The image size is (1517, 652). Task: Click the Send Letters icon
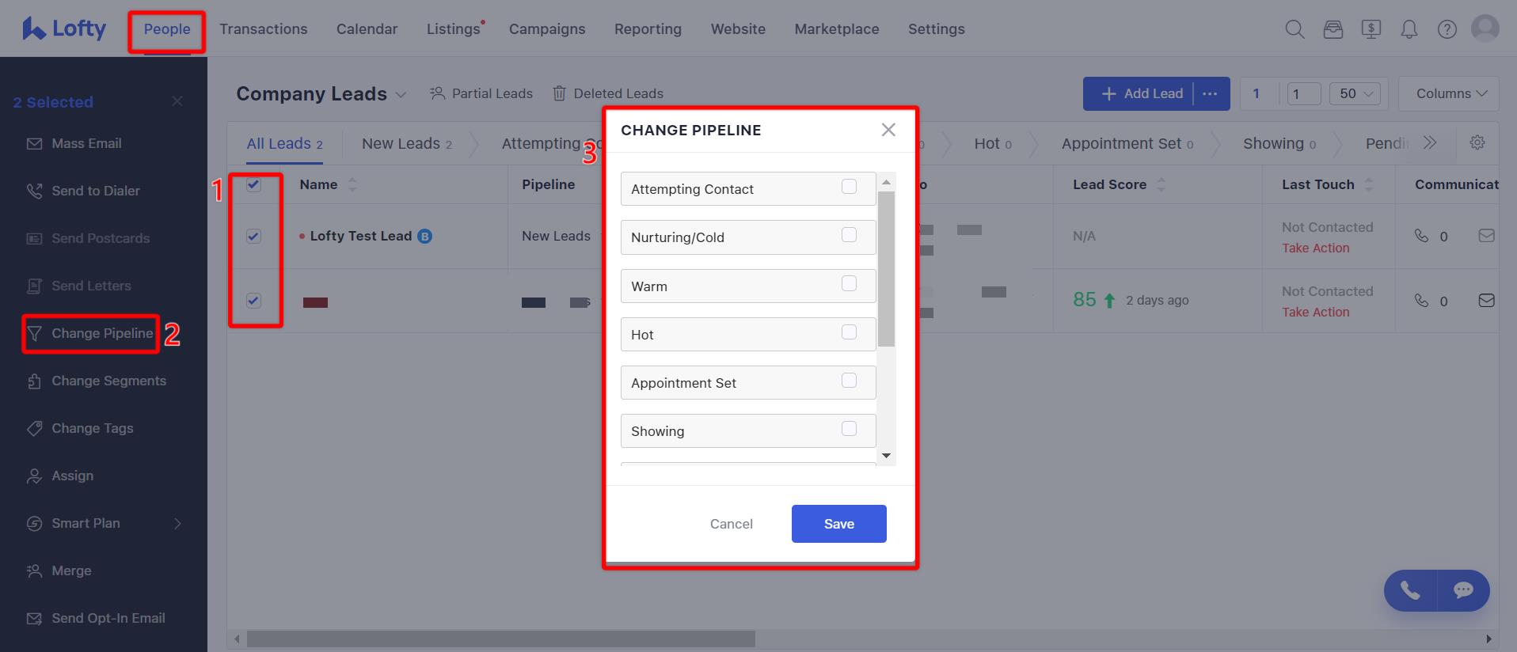34,286
